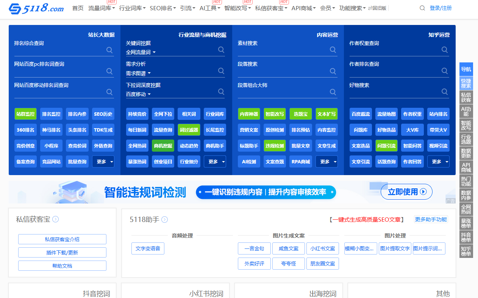Click arrow icon beside 5118助手 heading
This screenshot has width=478, height=298.
click(165, 220)
